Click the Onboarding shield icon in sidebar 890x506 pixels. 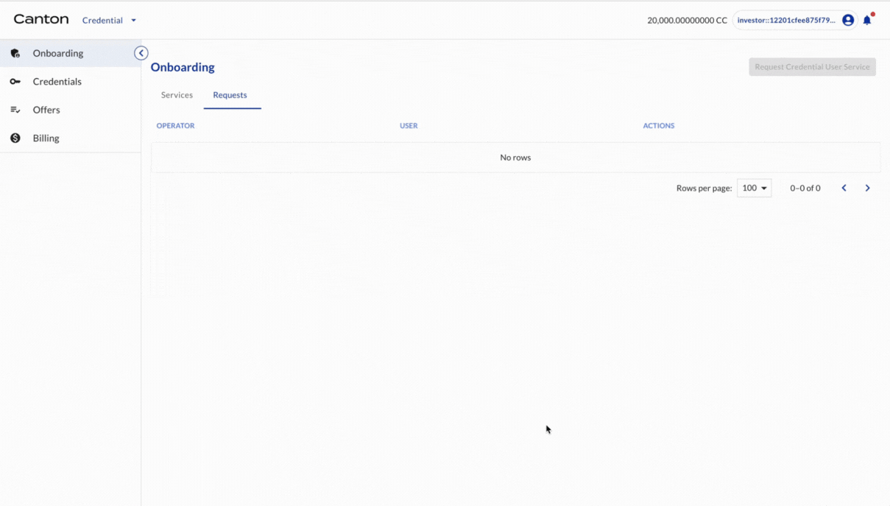click(x=15, y=53)
